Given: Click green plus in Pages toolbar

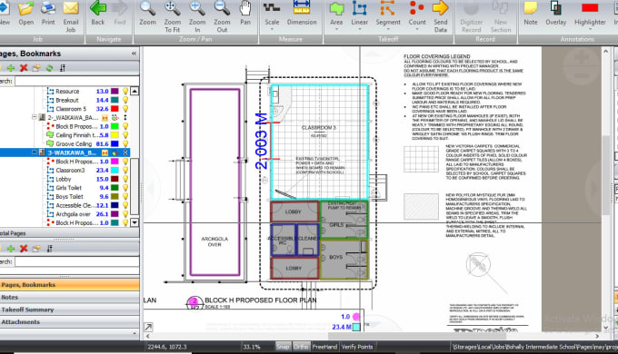Looking at the screenshot, I should click(11, 68).
